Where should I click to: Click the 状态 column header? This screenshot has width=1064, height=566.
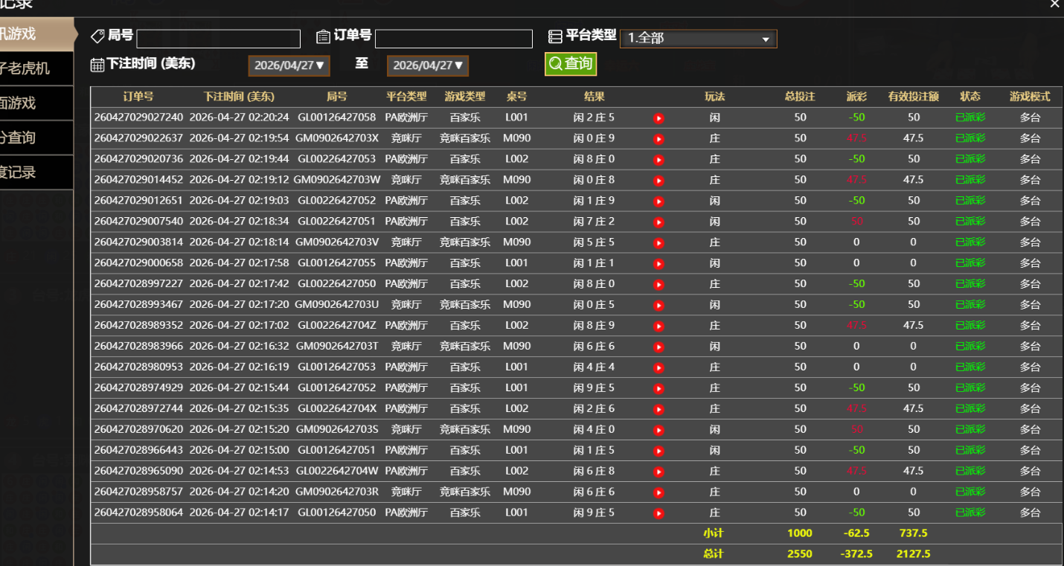970,97
